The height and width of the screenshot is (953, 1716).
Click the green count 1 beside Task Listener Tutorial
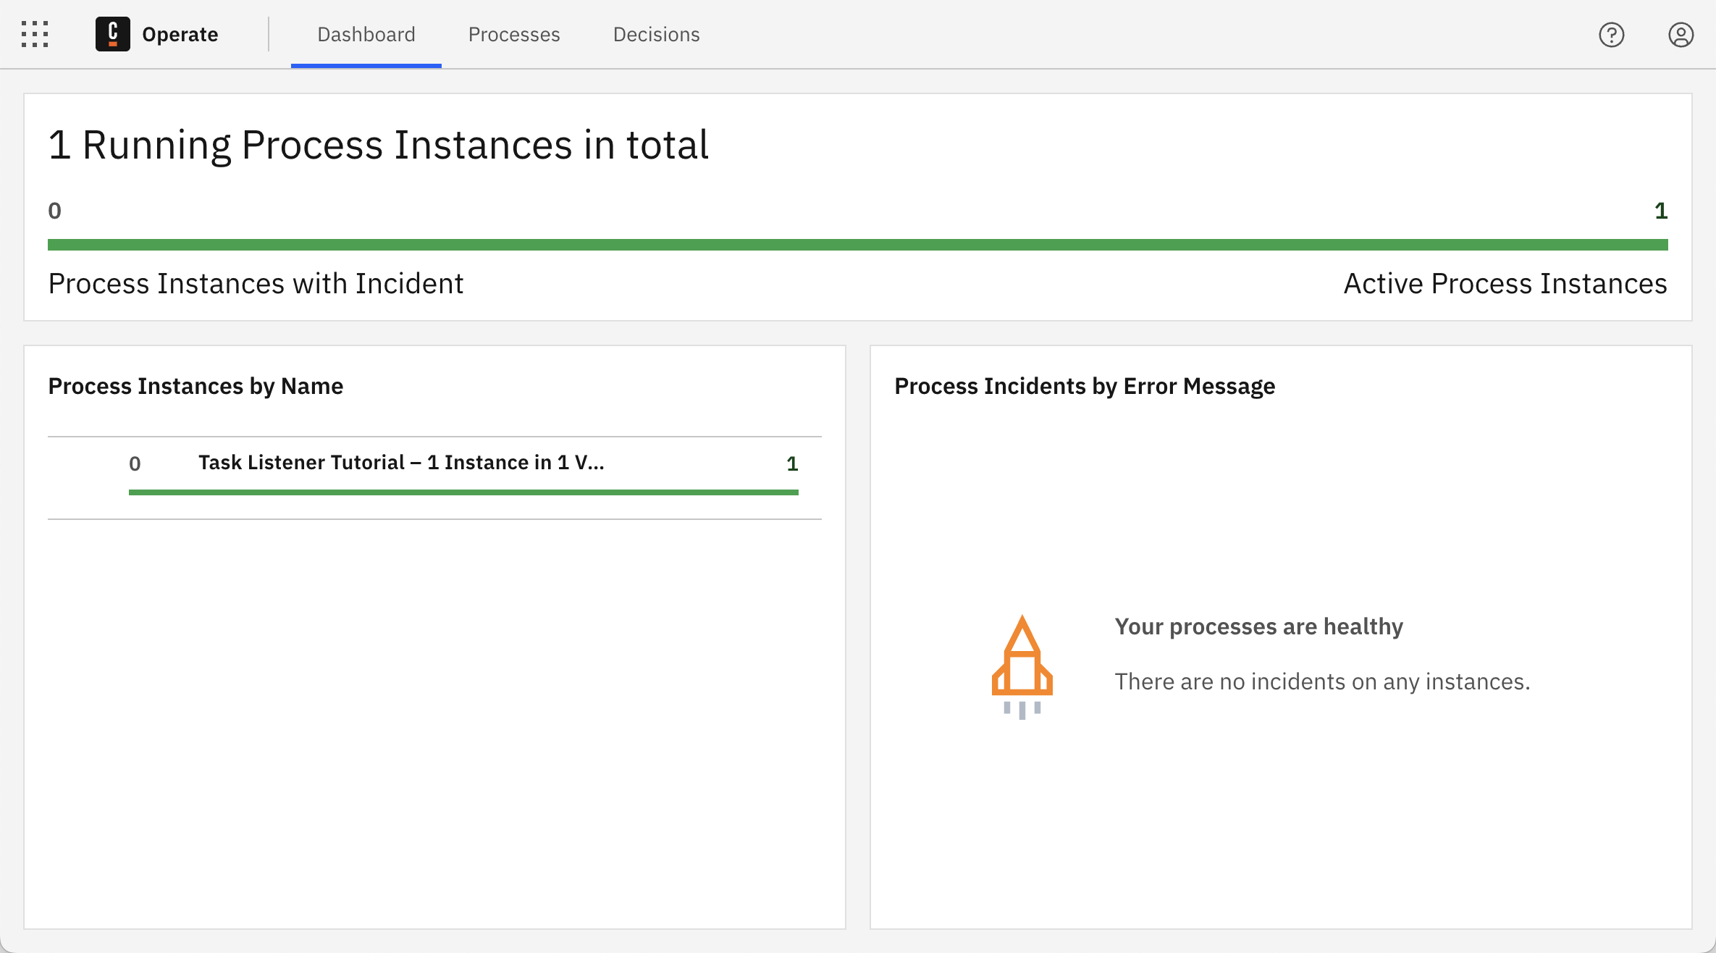(792, 463)
